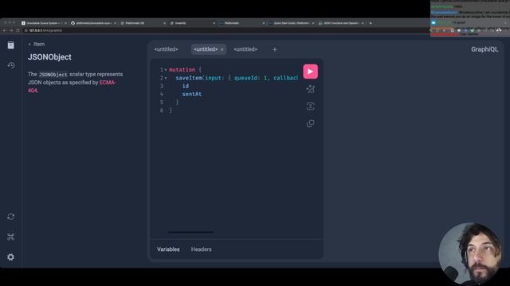
Task: Open the GraphiQL settings gear
Action: coord(10,257)
